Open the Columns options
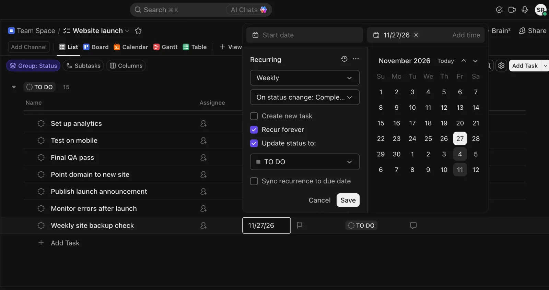Screen dimensions: 549x290 [x=126, y=65]
